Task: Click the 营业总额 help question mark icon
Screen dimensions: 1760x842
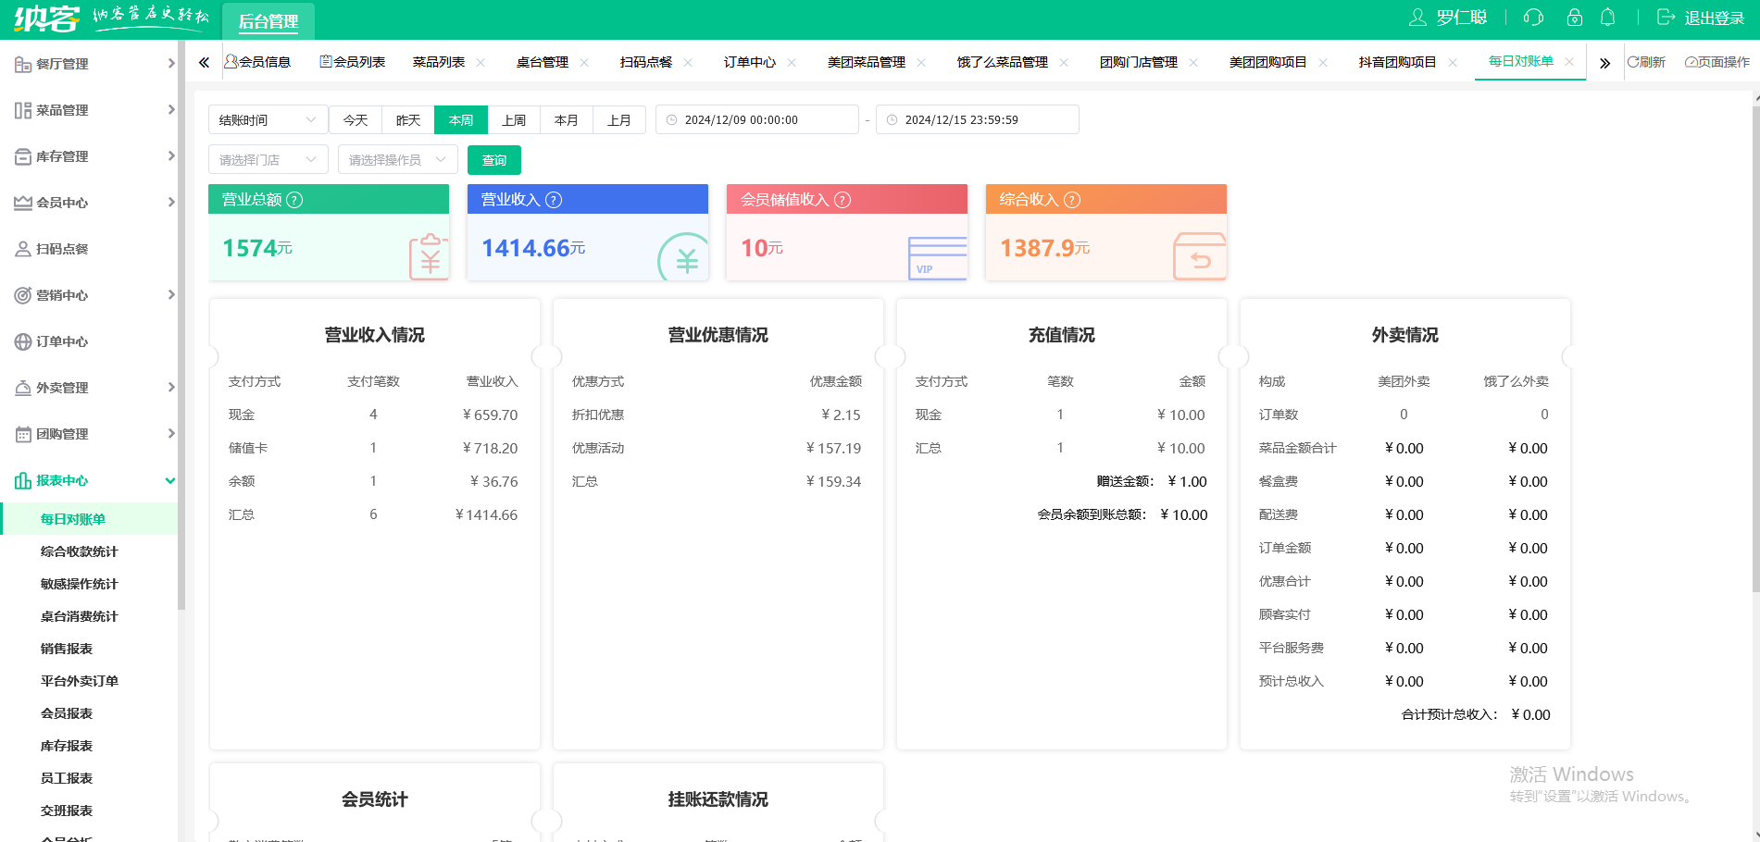Action: click(294, 199)
